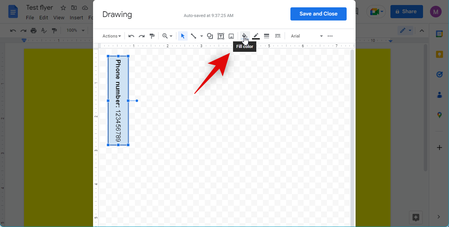The height and width of the screenshot is (227, 449).
Task: Open the Arial font dropdown
Action: (x=306, y=36)
